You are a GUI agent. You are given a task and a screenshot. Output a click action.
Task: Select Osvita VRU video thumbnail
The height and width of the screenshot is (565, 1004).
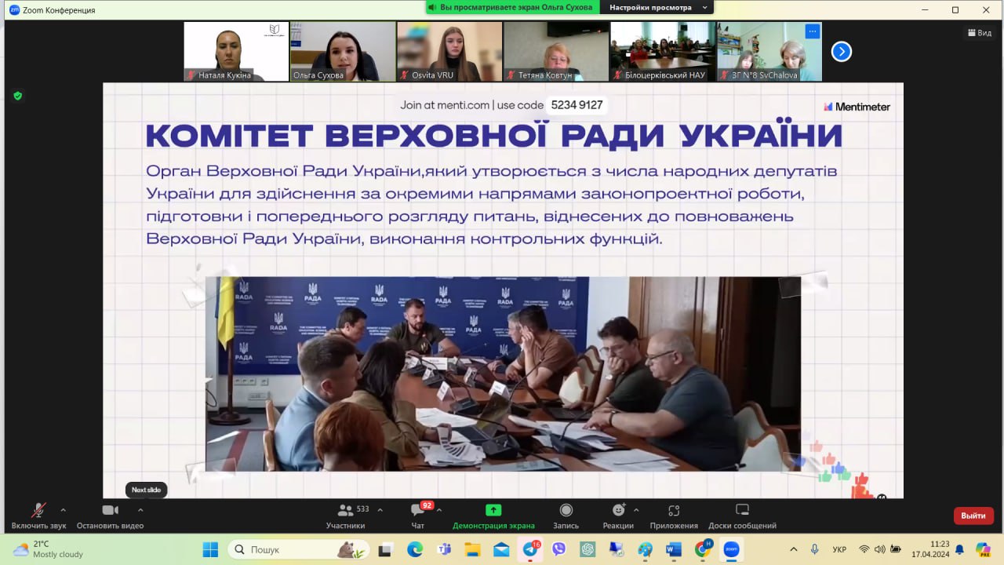[x=449, y=52]
